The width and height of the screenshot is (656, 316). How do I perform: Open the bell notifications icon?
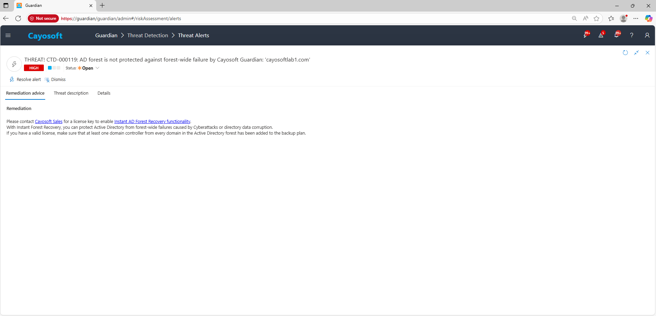(x=617, y=35)
